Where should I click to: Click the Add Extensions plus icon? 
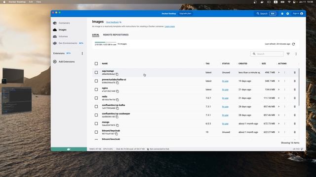pyautogui.click(x=55, y=61)
